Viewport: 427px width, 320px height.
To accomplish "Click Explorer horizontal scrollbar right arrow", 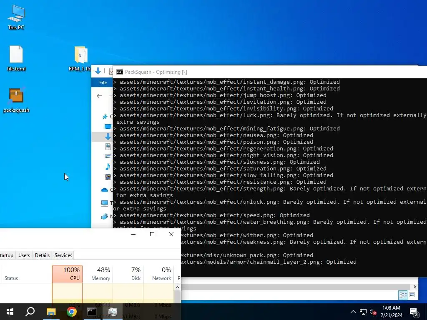I will point(414,287).
